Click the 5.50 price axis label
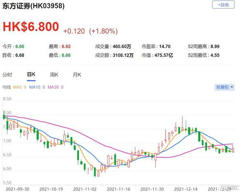Image resolution: width=241 pixels, height=192 pixels. 7,183
